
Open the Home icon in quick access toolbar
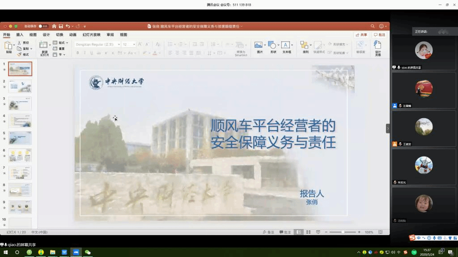click(x=54, y=26)
